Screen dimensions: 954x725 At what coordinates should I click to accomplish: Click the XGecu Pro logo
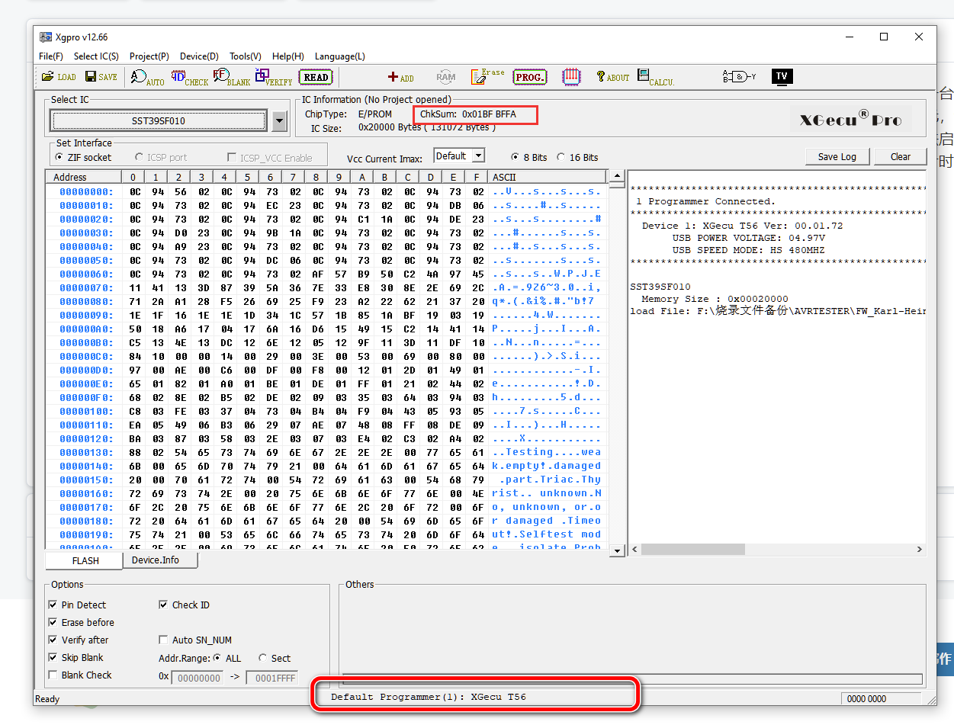(x=850, y=119)
